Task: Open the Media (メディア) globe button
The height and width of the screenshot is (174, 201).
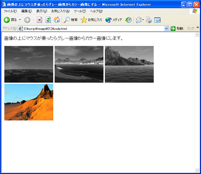Action: click(x=114, y=20)
